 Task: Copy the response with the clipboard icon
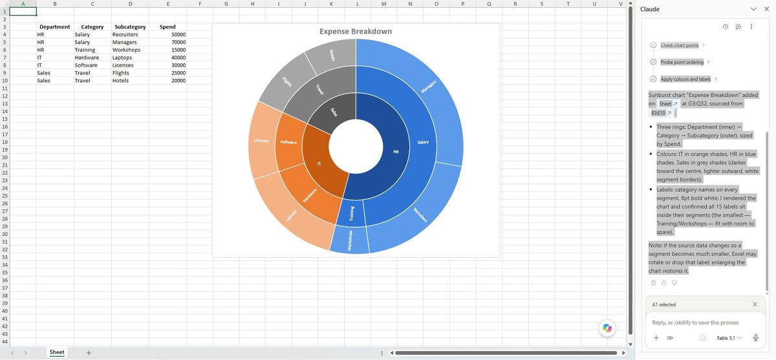pyautogui.click(x=653, y=283)
